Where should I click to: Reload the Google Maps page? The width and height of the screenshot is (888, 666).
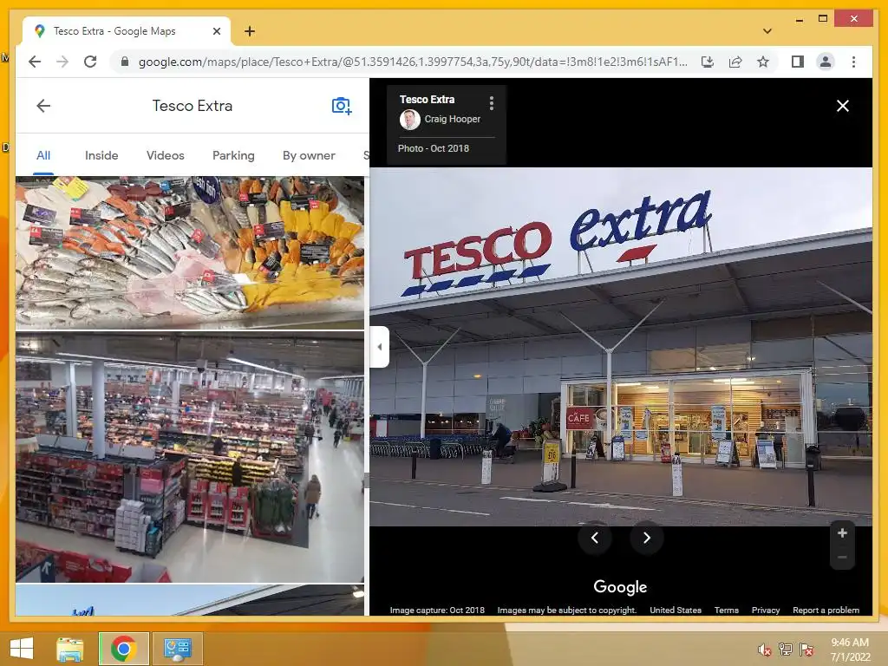(90, 62)
